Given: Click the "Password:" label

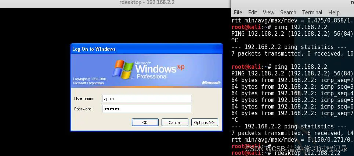Looking at the screenshot, I should click(x=83, y=109).
